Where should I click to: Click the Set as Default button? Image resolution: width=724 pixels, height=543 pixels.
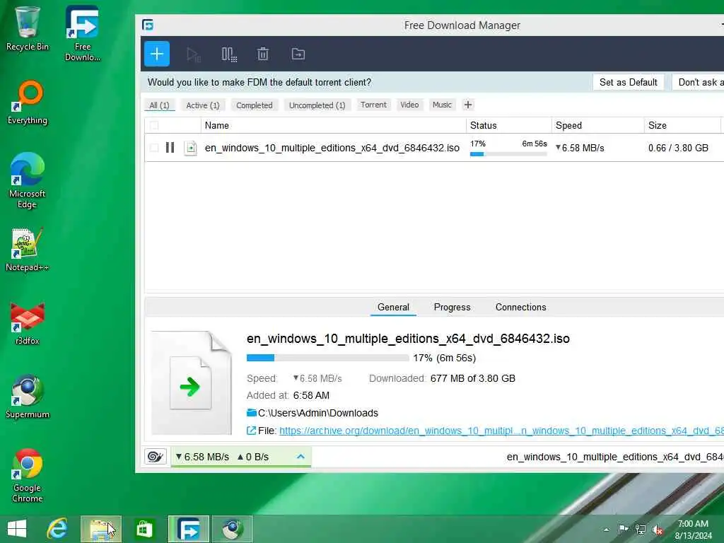(x=629, y=82)
